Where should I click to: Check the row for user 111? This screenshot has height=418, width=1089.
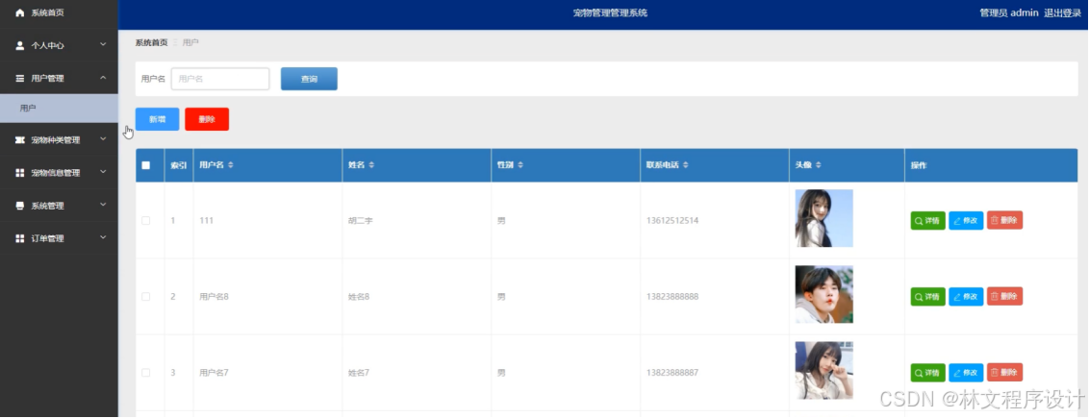pyautogui.click(x=146, y=220)
